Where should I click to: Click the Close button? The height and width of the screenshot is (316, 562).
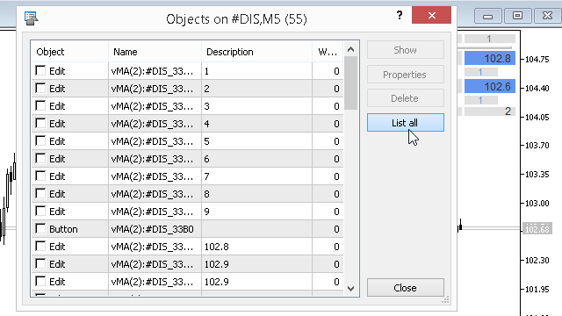point(406,288)
